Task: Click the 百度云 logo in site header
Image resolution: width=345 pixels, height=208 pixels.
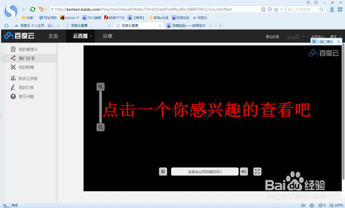Action: click(x=19, y=35)
